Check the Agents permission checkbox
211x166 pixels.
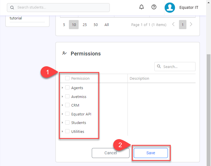point(67,88)
